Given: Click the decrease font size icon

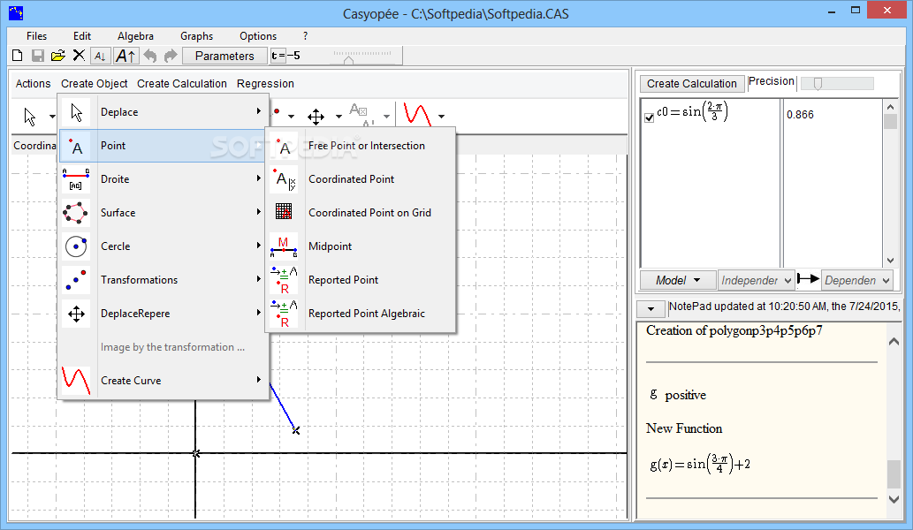Looking at the screenshot, I should pos(100,56).
